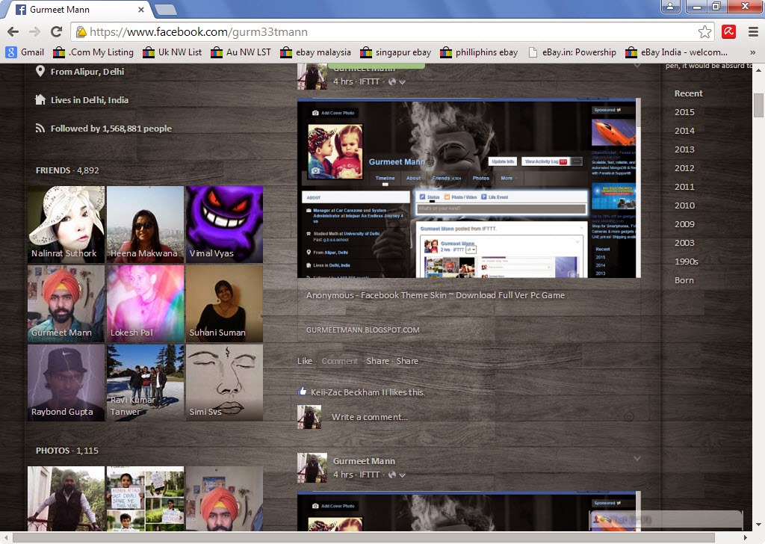The height and width of the screenshot is (544, 765).
Task: Jump to 2013 in the timeline
Action: click(684, 149)
